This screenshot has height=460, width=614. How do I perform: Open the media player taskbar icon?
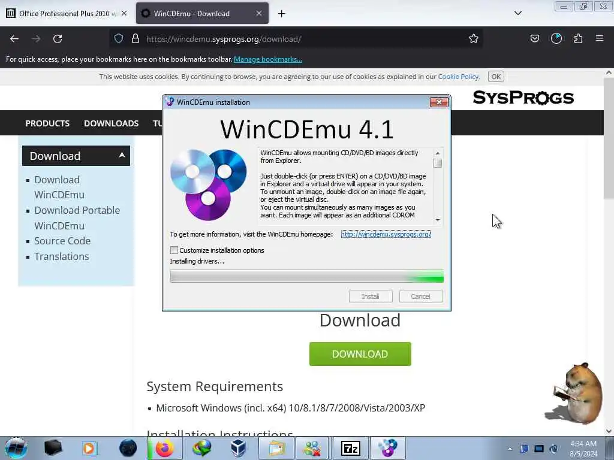(x=89, y=448)
